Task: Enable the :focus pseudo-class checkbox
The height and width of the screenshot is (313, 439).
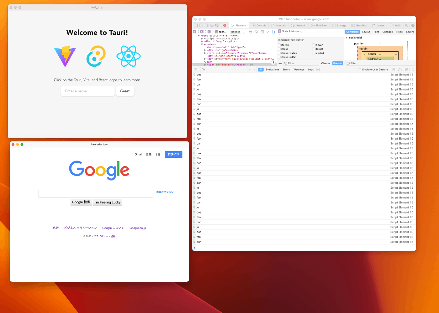Action: (279, 49)
